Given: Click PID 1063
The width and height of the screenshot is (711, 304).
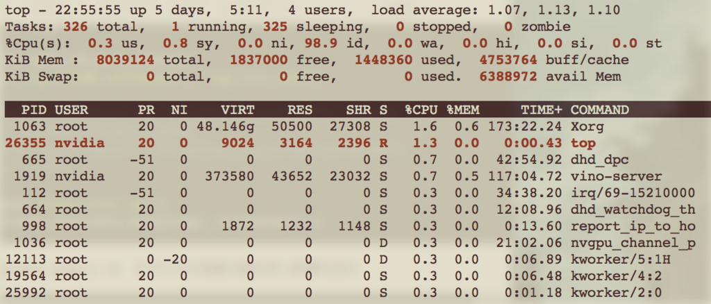Looking at the screenshot, I should 29,126.
